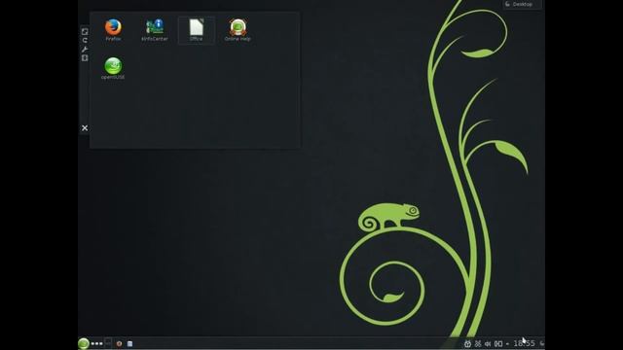Launch Firefox from the panel quicklaunch
This screenshot has width=623, height=350.
[119, 343]
